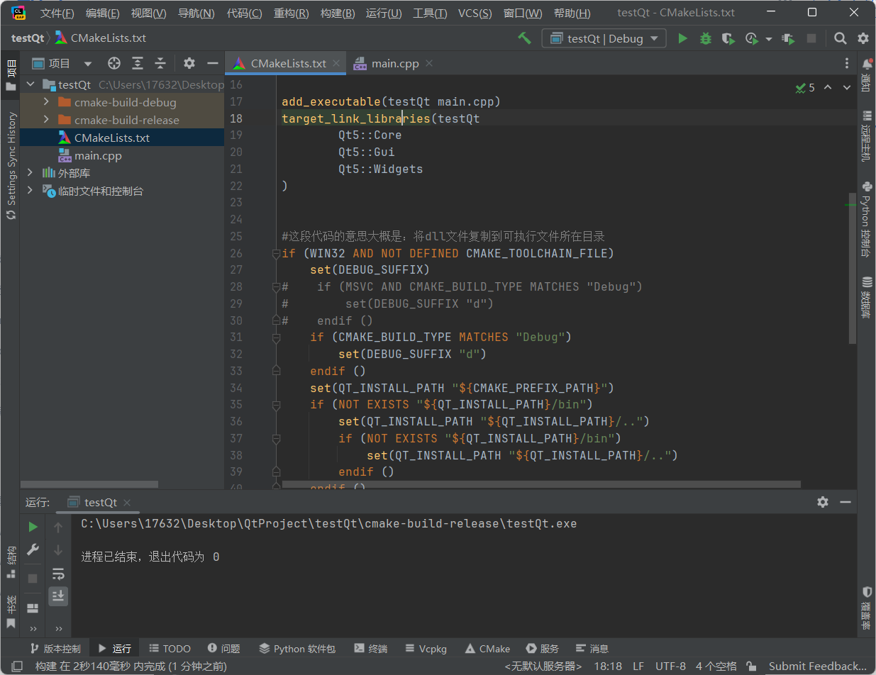Toggle scroll to end in Run console
Image resolution: width=876 pixels, height=675 pixels.
click(58, 596)
